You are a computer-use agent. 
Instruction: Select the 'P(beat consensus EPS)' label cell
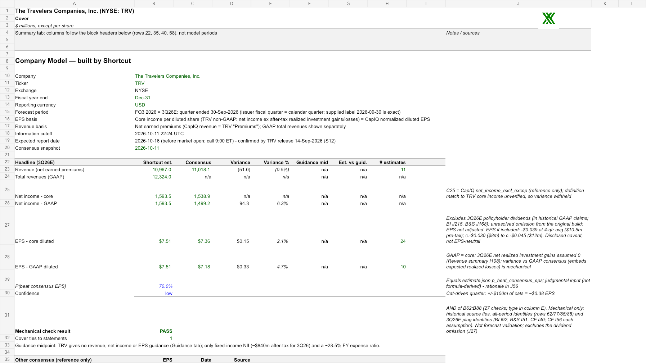pyautogui.click(x=41, y=286)
